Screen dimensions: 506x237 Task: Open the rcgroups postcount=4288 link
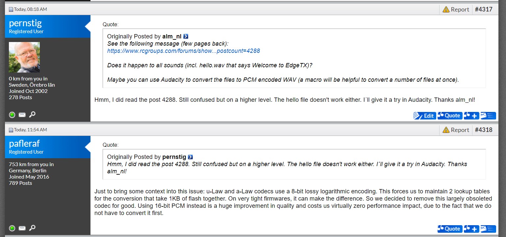point(184,51)
